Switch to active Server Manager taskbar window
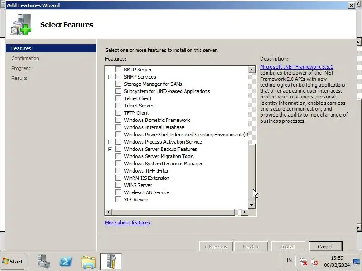 (x=111, y=262)
